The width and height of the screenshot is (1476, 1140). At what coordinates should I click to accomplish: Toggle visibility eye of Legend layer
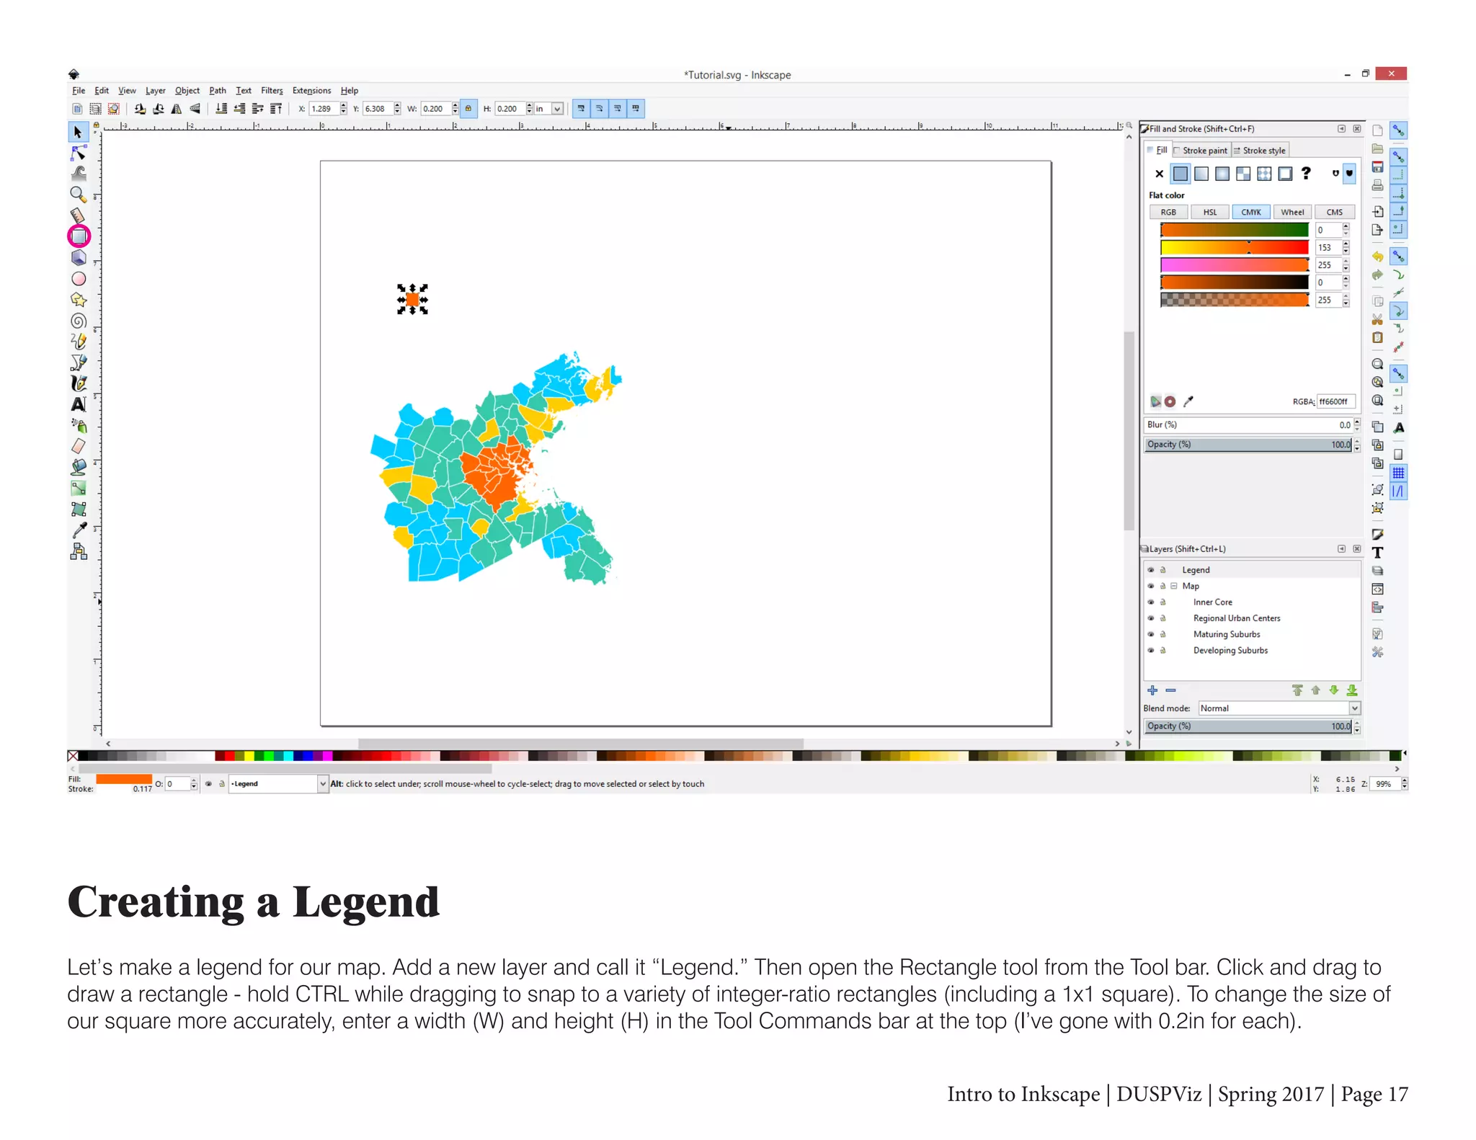tap(1151, 570)
